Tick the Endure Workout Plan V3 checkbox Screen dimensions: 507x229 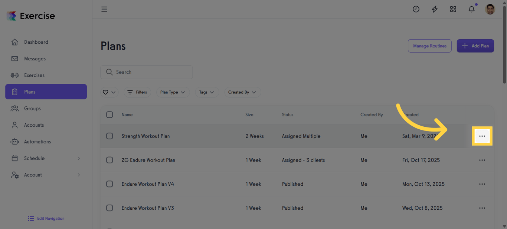point(109,208)
